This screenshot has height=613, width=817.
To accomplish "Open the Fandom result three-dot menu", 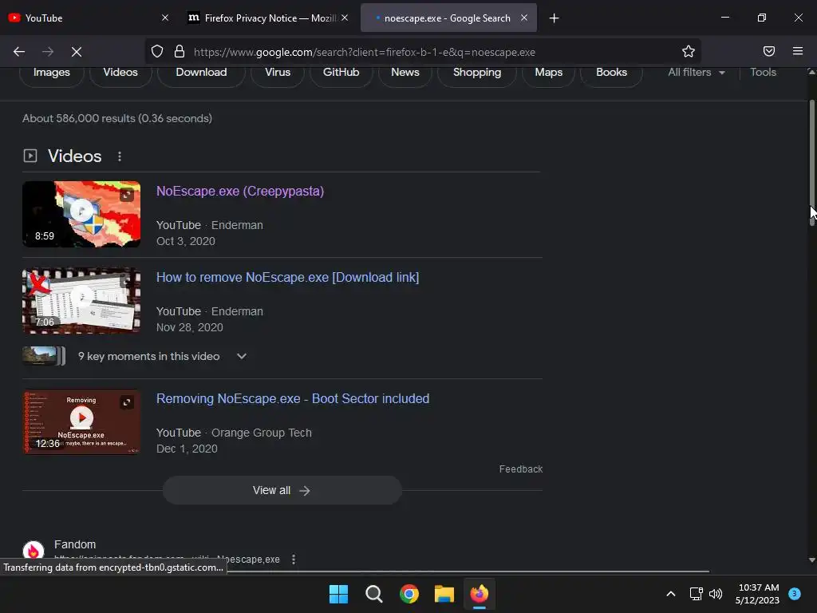I will coord(294,560).
